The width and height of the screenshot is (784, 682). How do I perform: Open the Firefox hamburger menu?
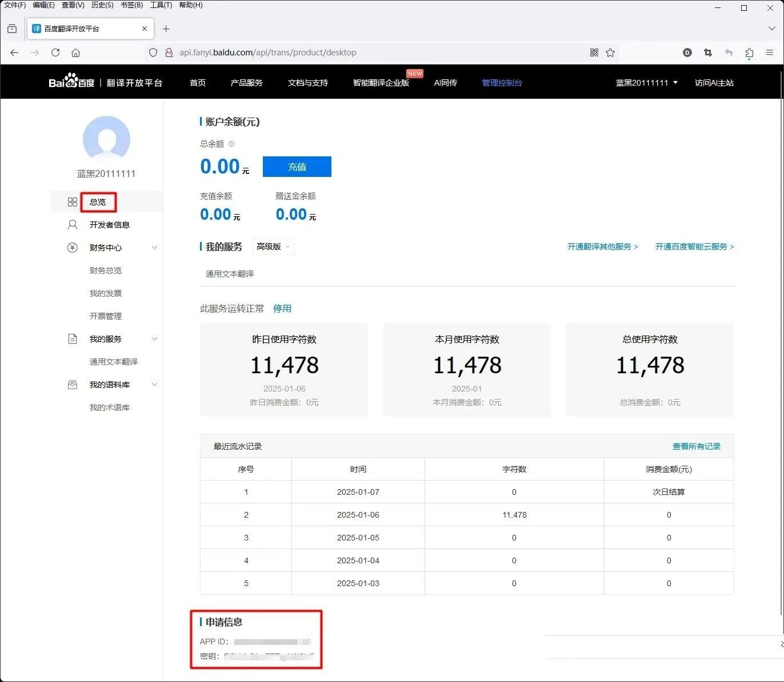[x=770, y=53]
